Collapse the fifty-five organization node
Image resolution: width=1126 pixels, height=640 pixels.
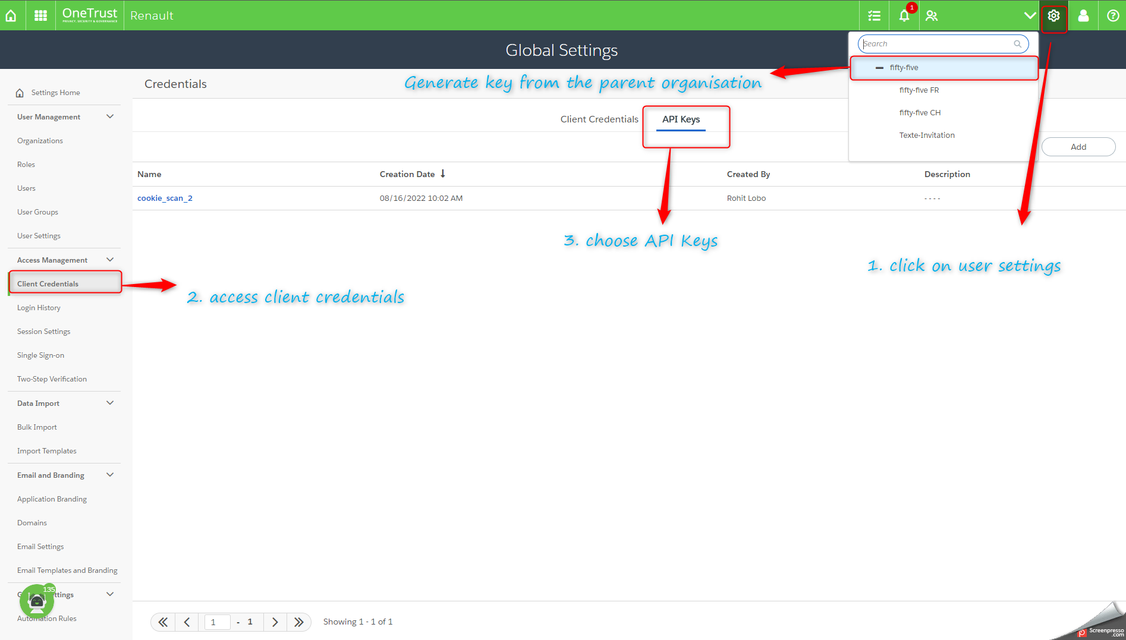[x=879, y=68]
